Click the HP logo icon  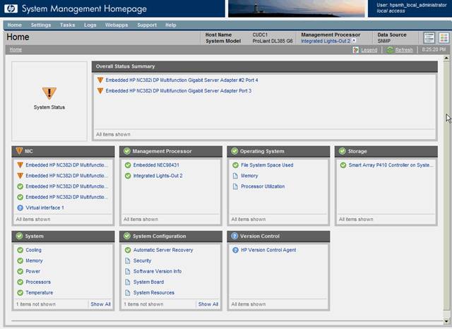point(11,8)
